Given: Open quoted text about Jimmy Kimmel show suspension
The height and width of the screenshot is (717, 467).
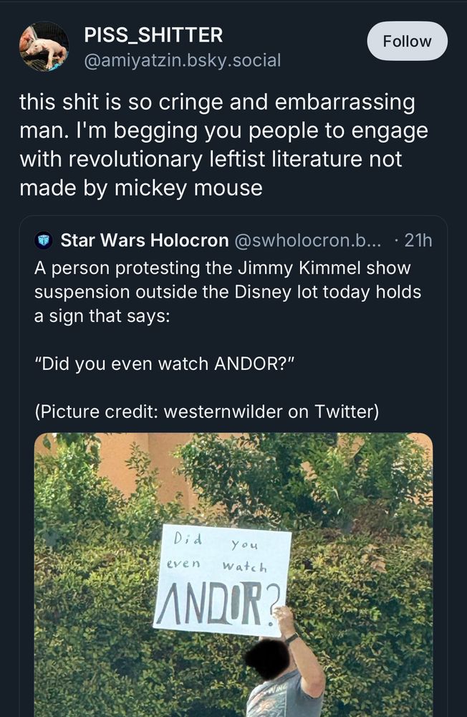Looking at the screenshot, I should click(x=228, y=292).
